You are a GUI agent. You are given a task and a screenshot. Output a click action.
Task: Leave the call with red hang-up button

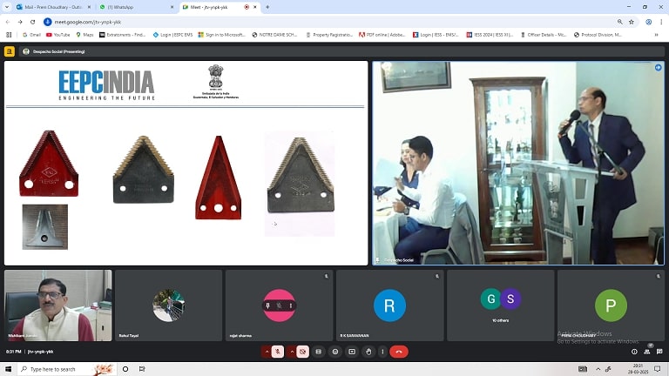(399, 352)
